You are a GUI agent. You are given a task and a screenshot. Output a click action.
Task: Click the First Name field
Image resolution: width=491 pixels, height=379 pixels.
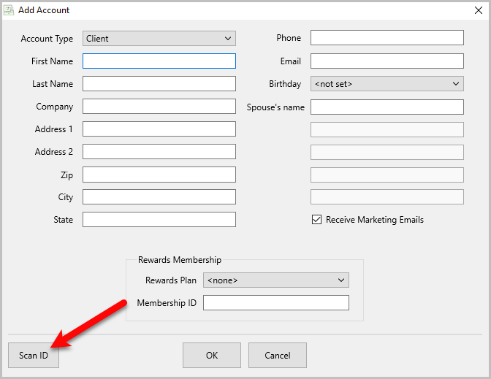(159, 61)
